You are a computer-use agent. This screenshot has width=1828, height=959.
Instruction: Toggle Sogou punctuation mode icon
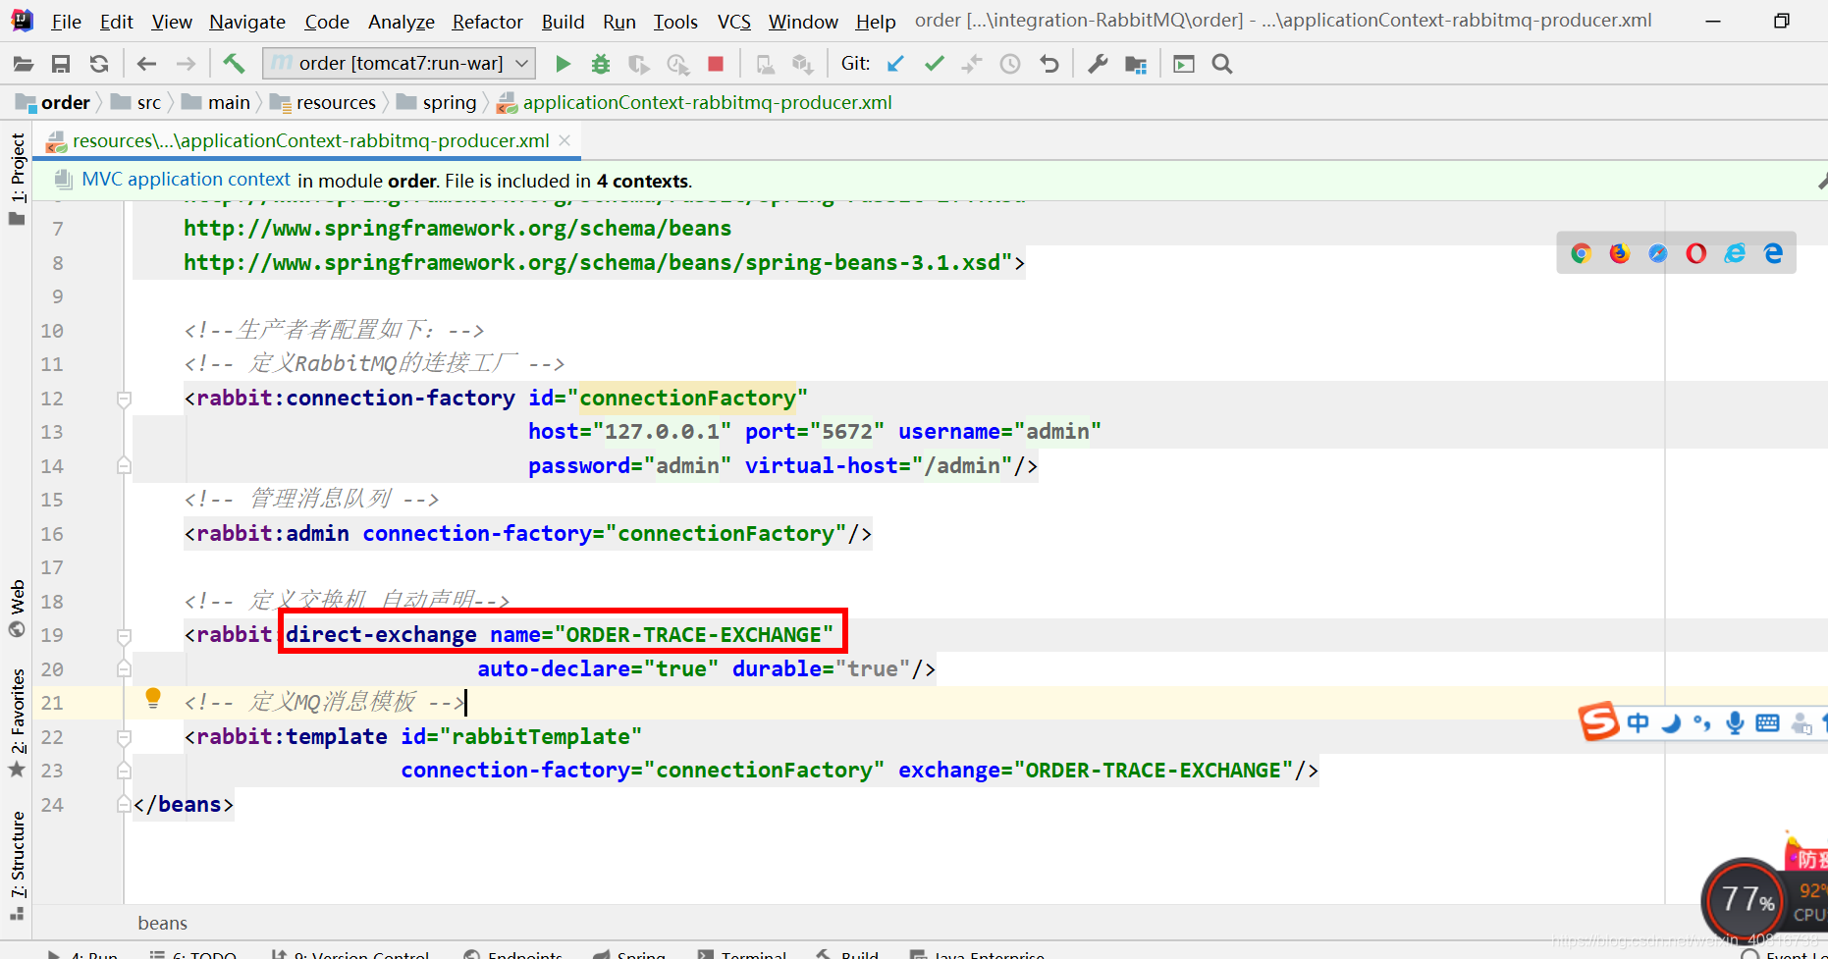click(1702, 723)
